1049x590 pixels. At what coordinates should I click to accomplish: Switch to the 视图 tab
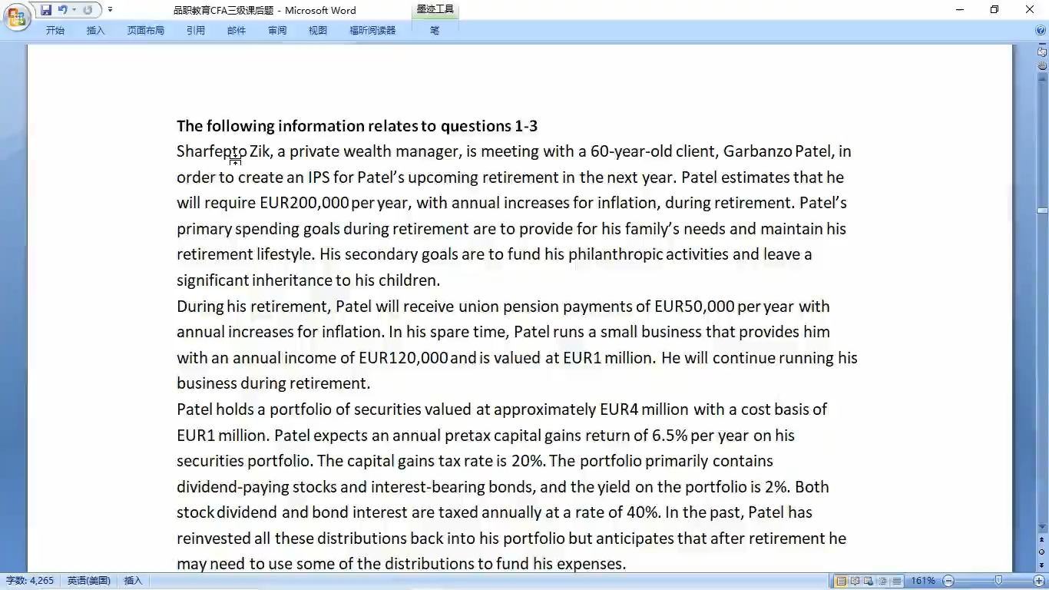[x=318, y=31]
